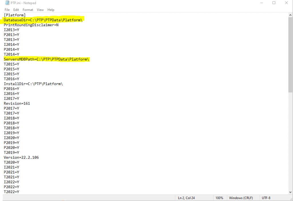Minimize the Notepad window
The image size is (293, 201).
point(261,3)
